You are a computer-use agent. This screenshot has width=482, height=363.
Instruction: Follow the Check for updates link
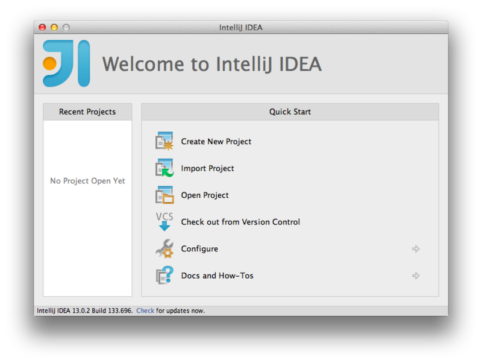tap(145, 311)
